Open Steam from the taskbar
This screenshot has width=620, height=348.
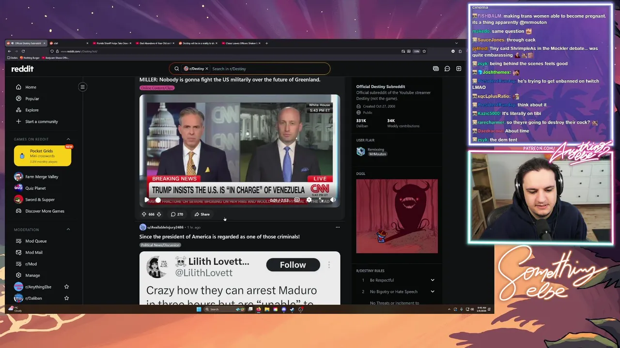point(292,309)
